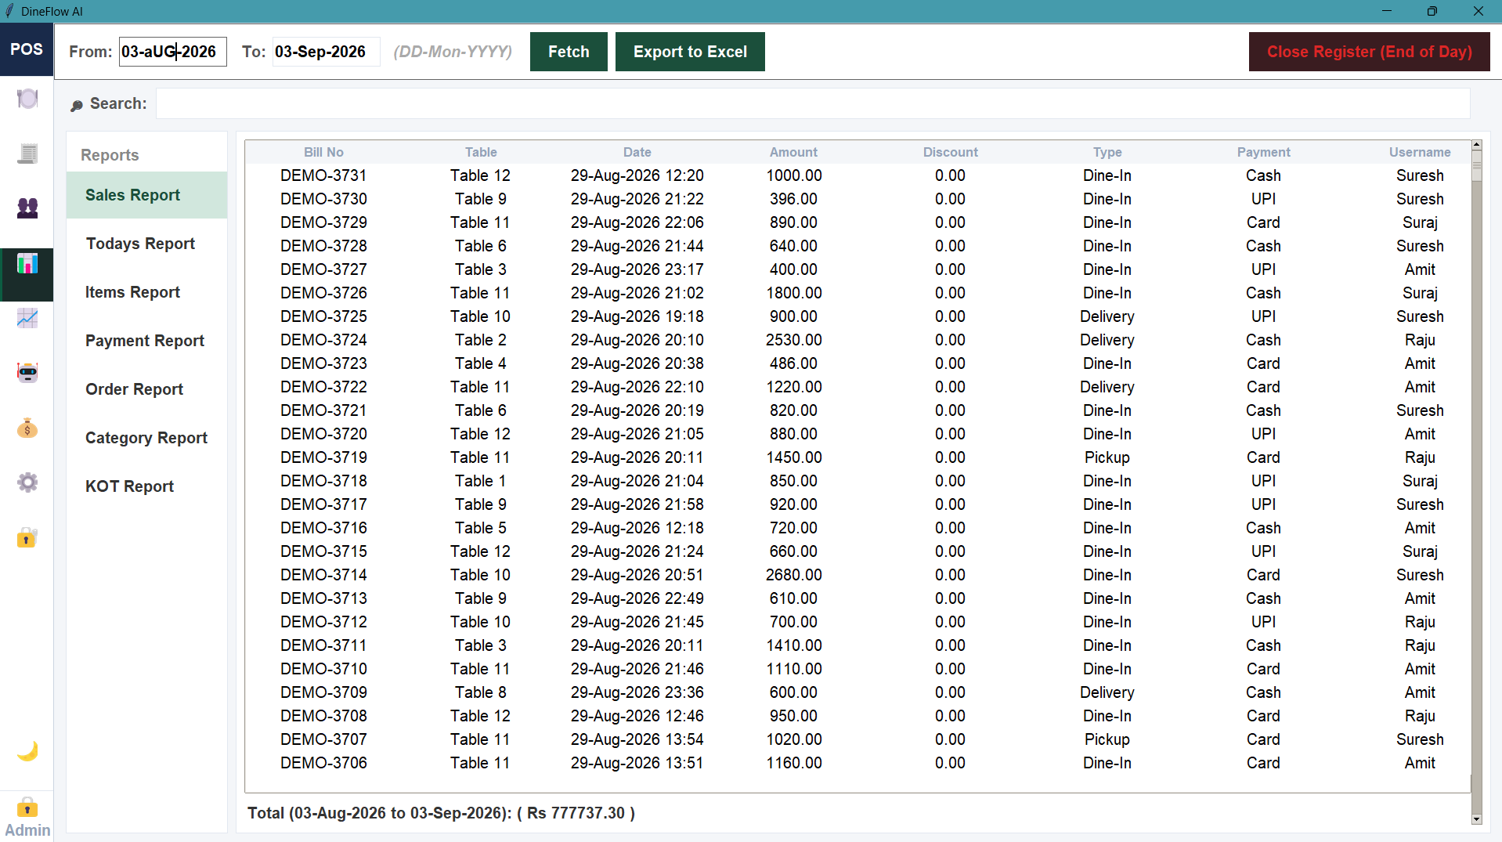
Task: Click the search magnifier icon
Action: coord(77,105)
